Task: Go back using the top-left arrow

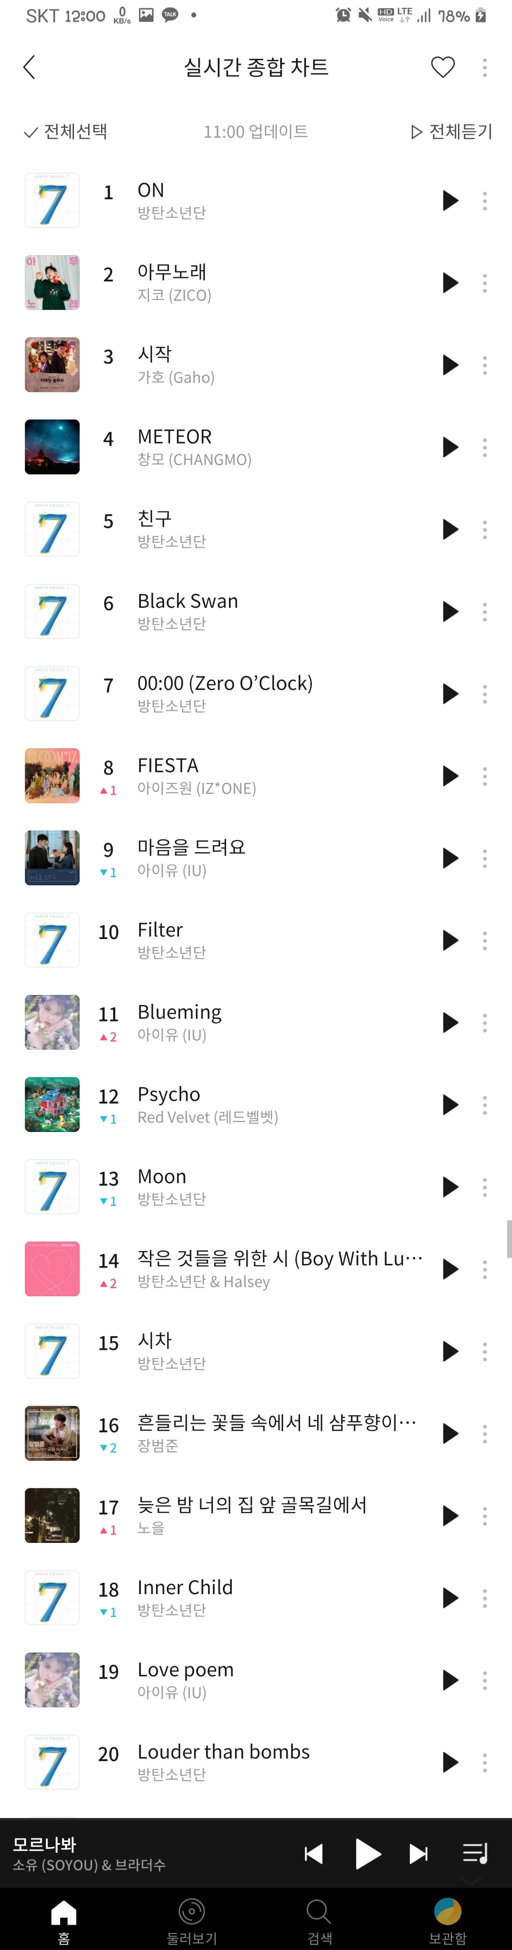Action: pos(29,67)
